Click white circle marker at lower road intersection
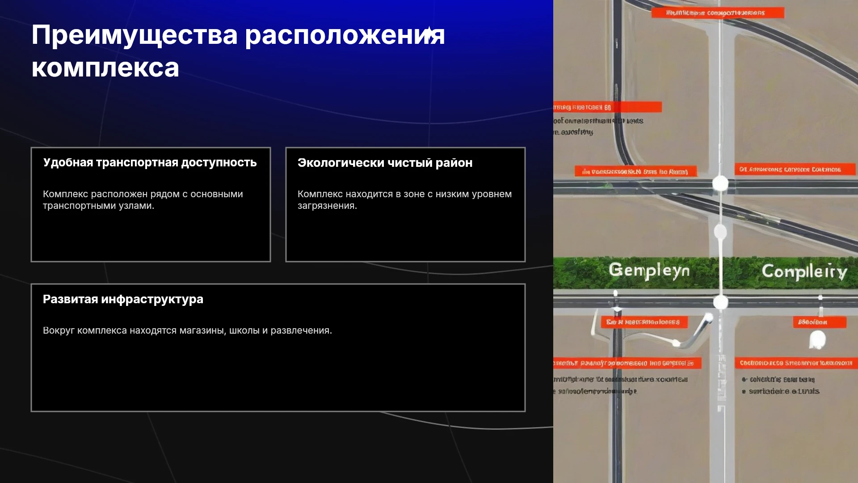Viewport: 858px width, 483px height. coord(720,302)
